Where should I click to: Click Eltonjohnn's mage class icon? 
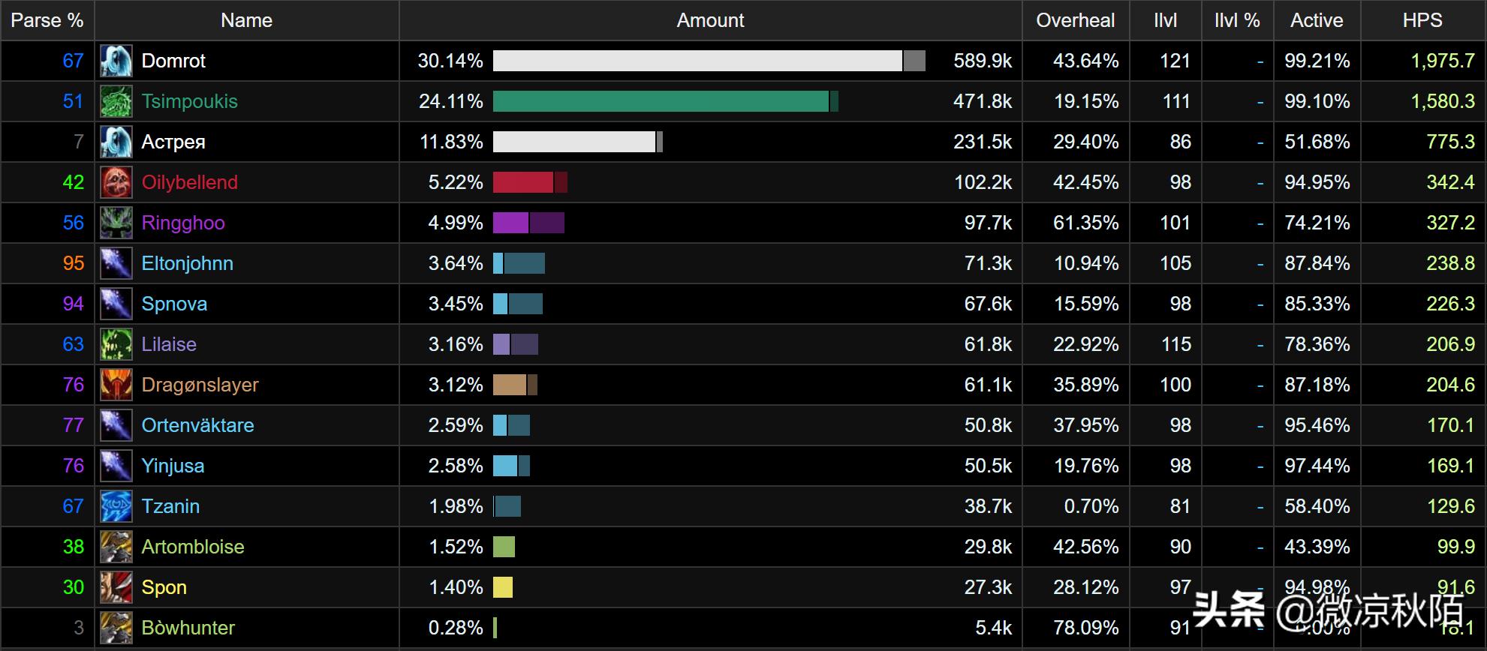click(x=116, y=263)
